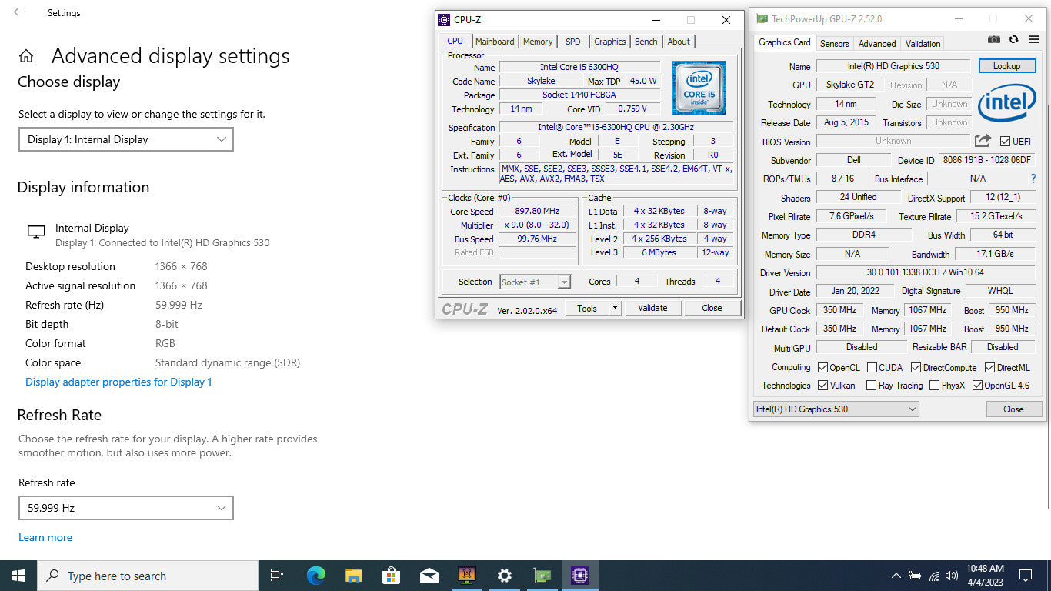Switch to the Sensors tab in GPU-Z

[x=834, y=44]
